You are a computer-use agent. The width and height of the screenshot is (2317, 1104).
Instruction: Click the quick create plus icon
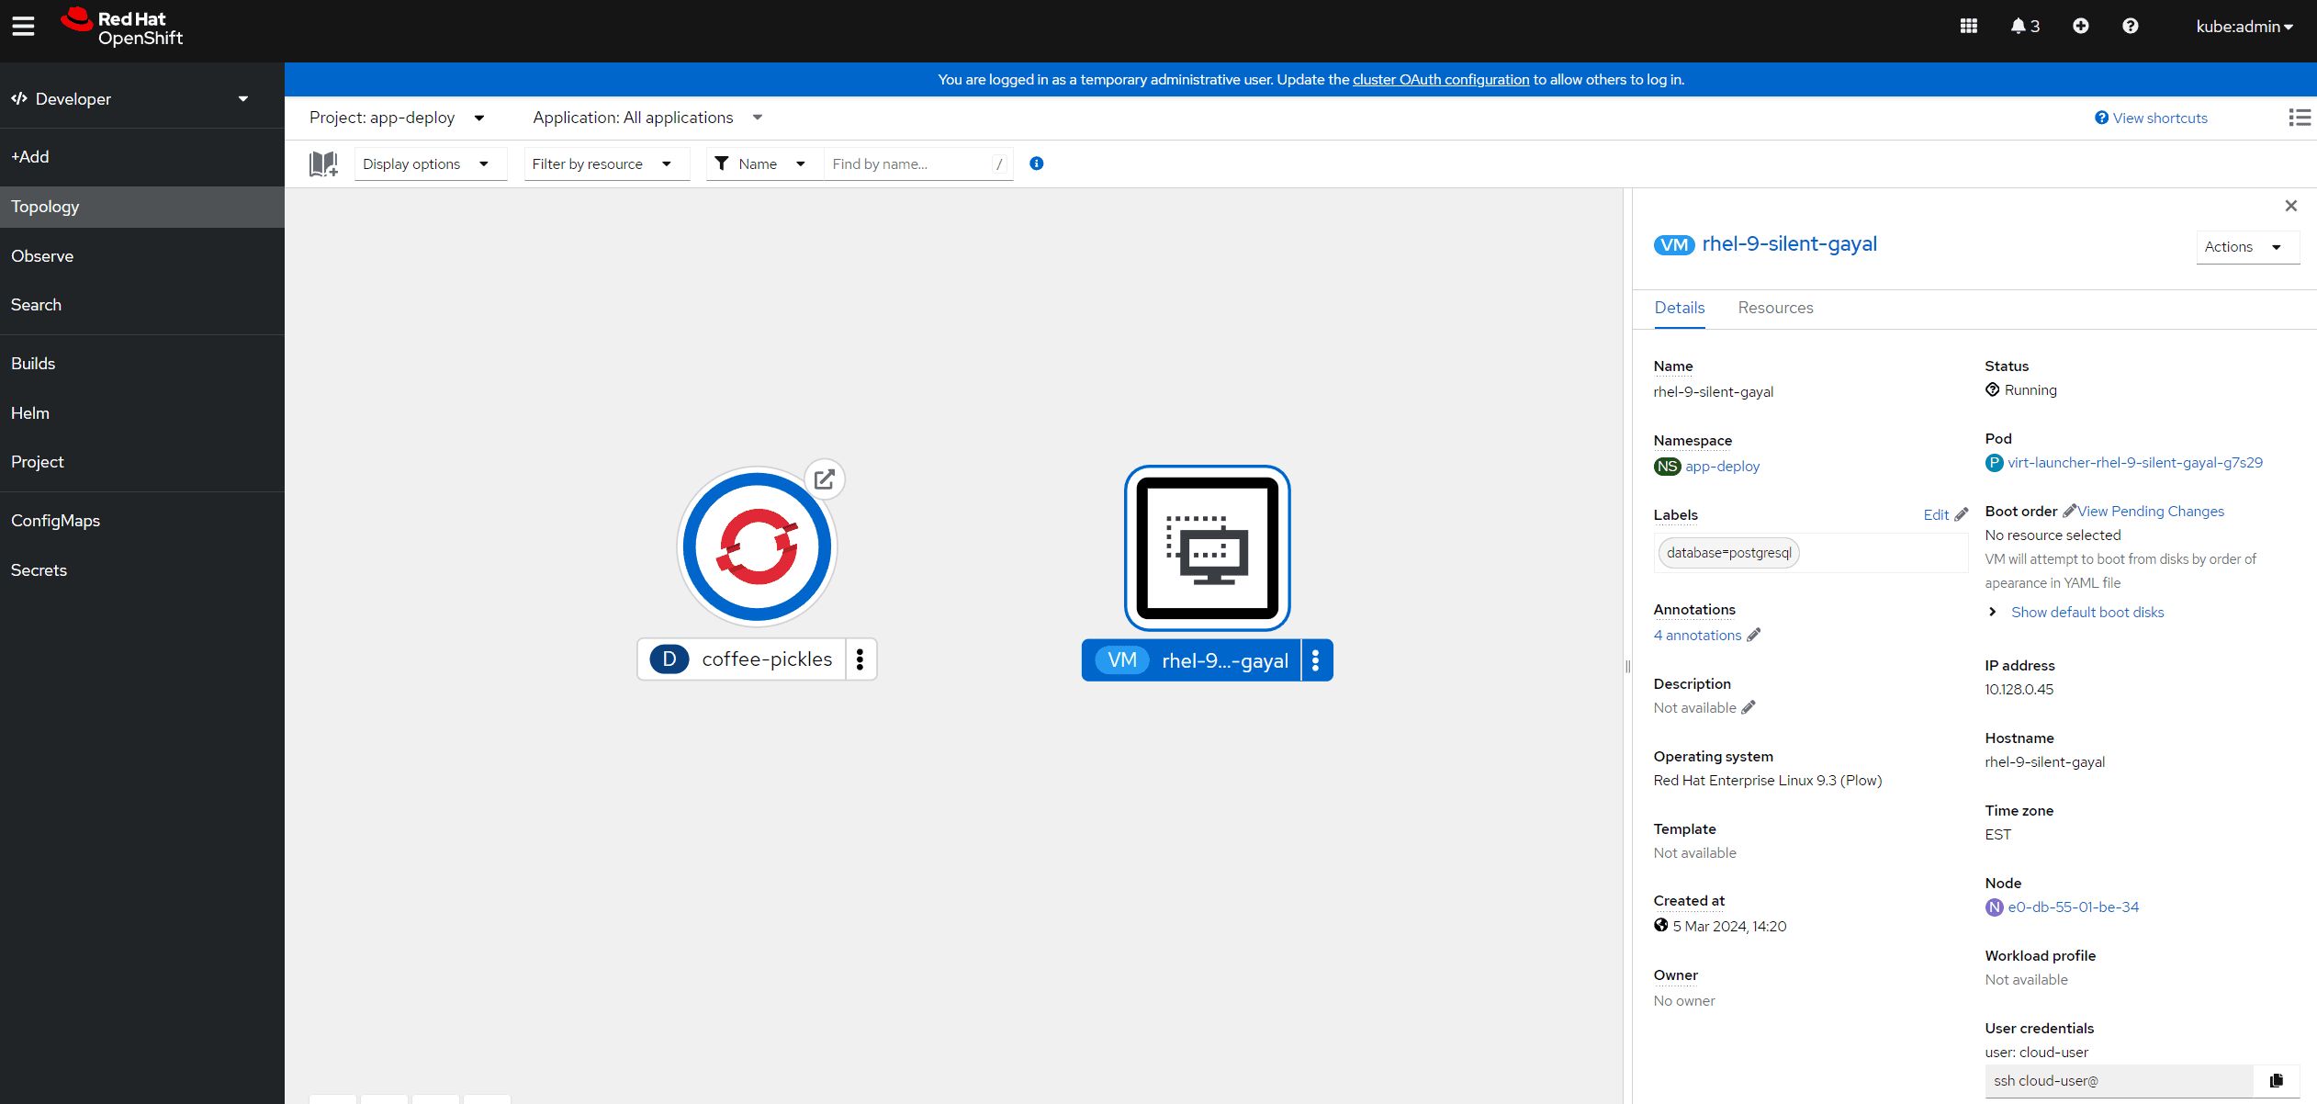point(2081,26)
